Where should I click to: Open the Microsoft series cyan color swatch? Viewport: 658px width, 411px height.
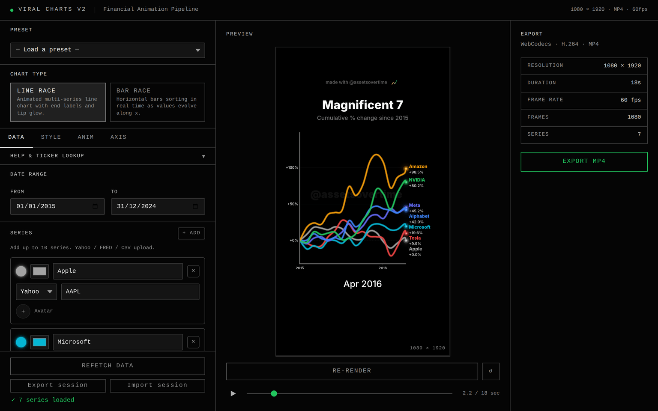(x=39, y=342)
